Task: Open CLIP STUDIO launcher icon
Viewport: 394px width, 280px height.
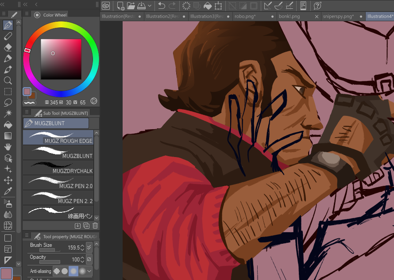Action: (106, 5)
